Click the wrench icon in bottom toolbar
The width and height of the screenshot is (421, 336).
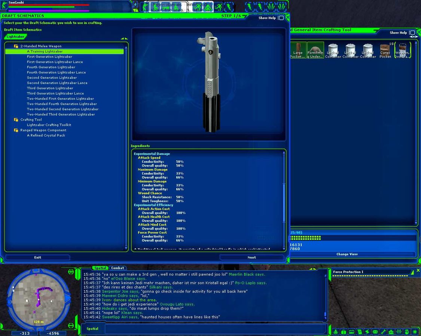pyautogui.click(x=383, y=332)
